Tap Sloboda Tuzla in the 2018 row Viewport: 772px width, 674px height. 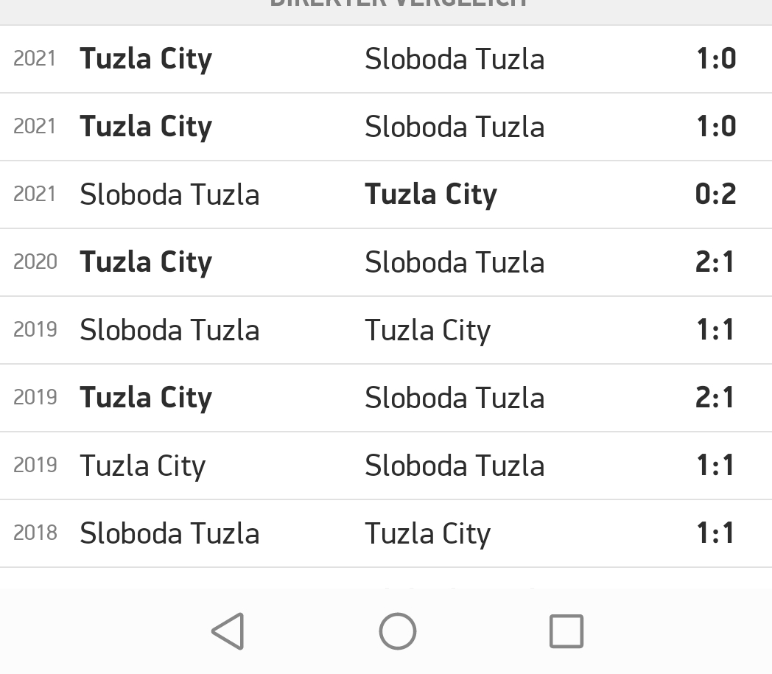tap(169, 534)
